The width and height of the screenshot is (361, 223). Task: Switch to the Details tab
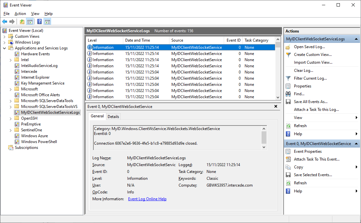[x=113, y=116]
